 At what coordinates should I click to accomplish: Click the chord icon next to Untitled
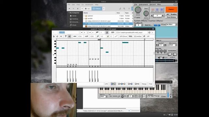click(x=144, y=36)
